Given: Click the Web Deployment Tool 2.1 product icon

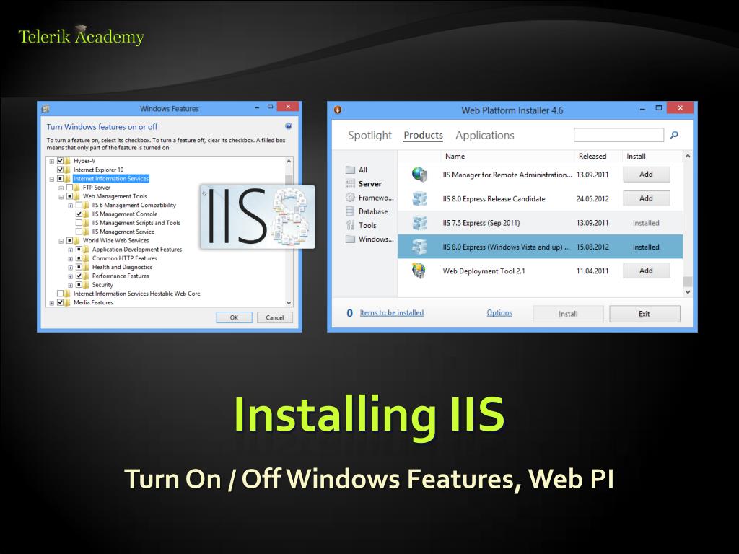Looking at the screenshot, I should pos(419,271).
